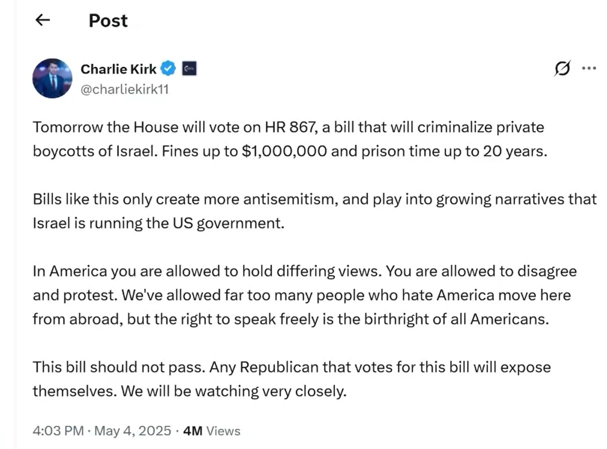Click the 'We will be watching' sentence
The width and height of the screenshot is (607, 449).
[x=233, y=391]
